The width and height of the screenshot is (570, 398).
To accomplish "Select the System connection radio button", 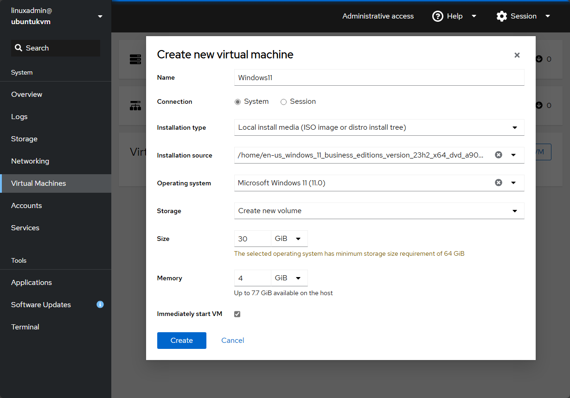I will [238, 102].
